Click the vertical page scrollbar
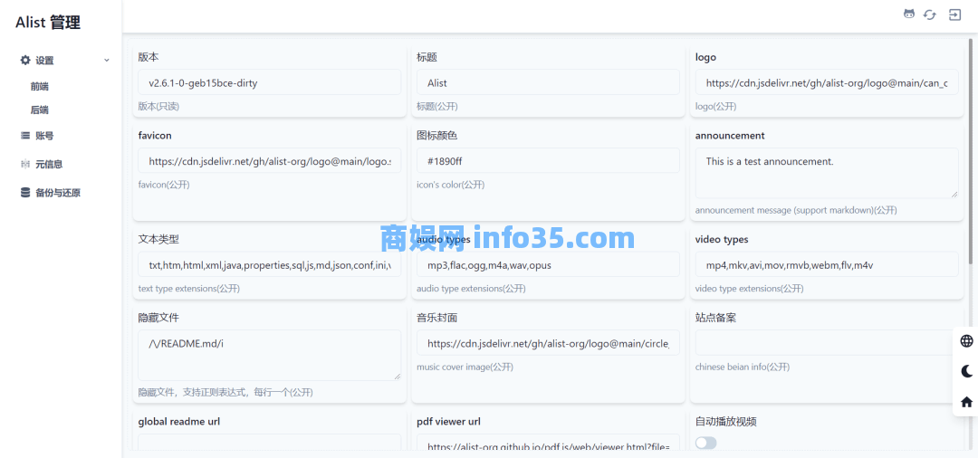The width and height of the screenshot is (978, 458). (971, 149)
